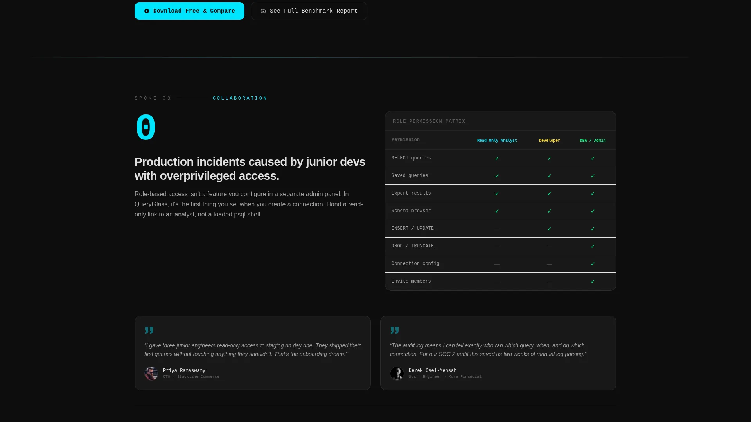Click the Production incidents heading
The height and width of the screenshot is (422, 751).
click(x=250, y=169)
